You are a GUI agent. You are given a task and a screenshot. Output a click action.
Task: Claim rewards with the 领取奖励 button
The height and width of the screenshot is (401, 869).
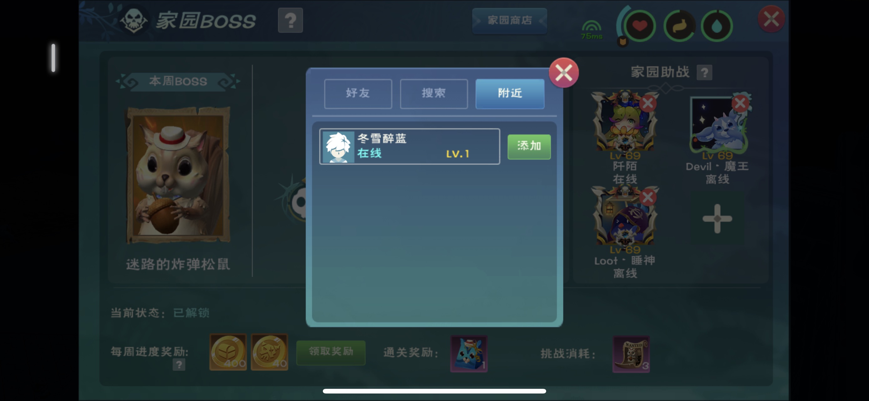point(331,352)
